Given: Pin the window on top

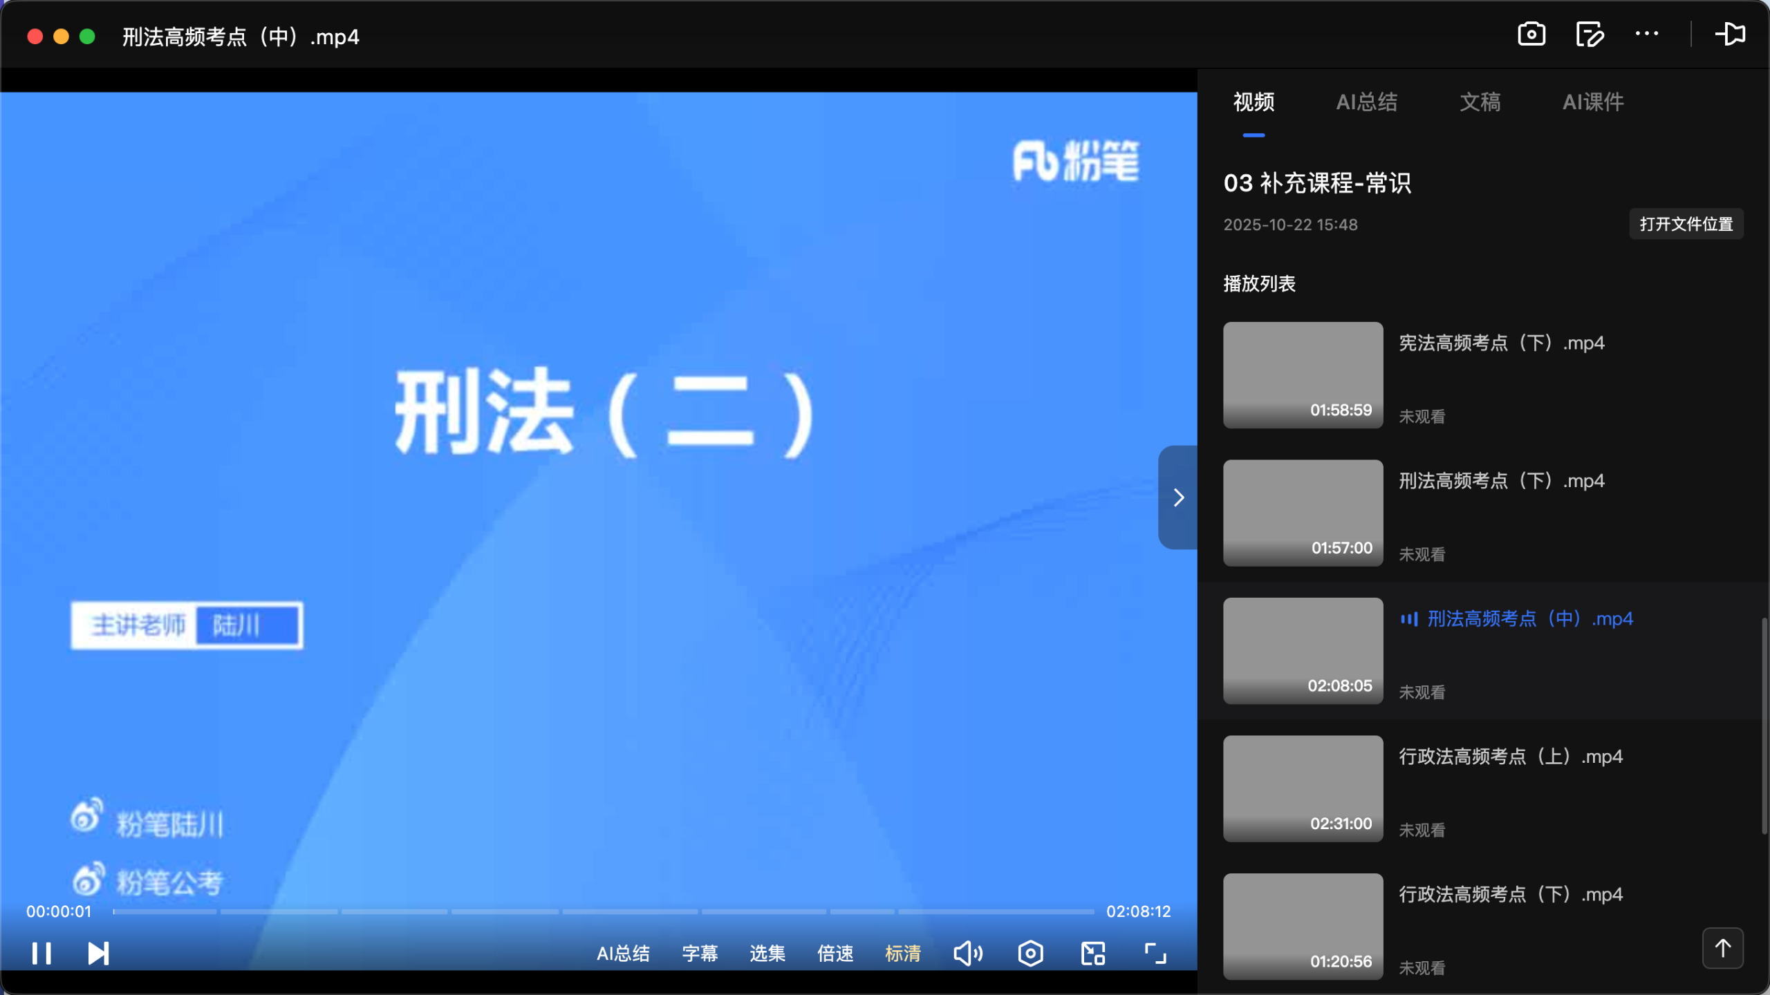Looking at the screenshot, I should point(1731,34).
